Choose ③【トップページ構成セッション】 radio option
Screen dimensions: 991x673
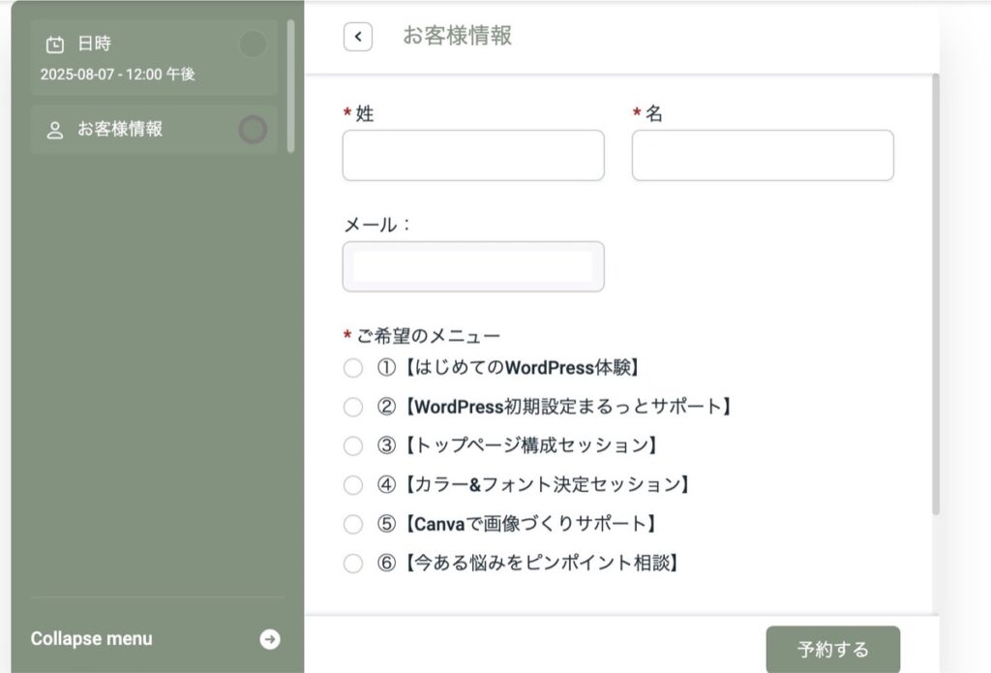(x=353, y=446)
